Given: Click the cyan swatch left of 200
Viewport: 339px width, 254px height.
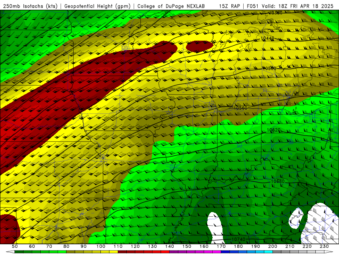Looking at the screenshot, I should [268, 252].
